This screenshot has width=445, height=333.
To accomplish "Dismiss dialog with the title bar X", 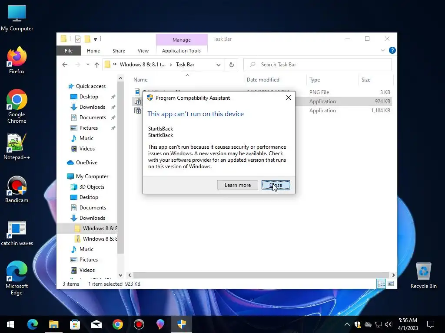I will (289, 98).
